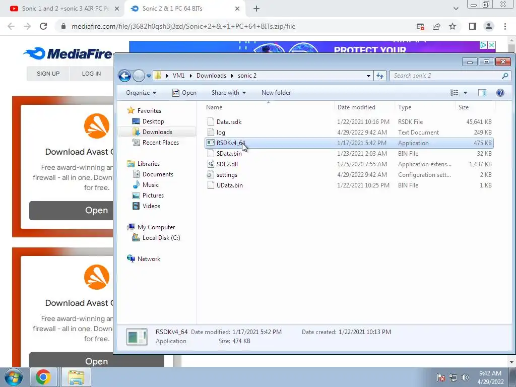
Task: Click Downloads in the address breadcrumb
Action: tap(211, 76)
